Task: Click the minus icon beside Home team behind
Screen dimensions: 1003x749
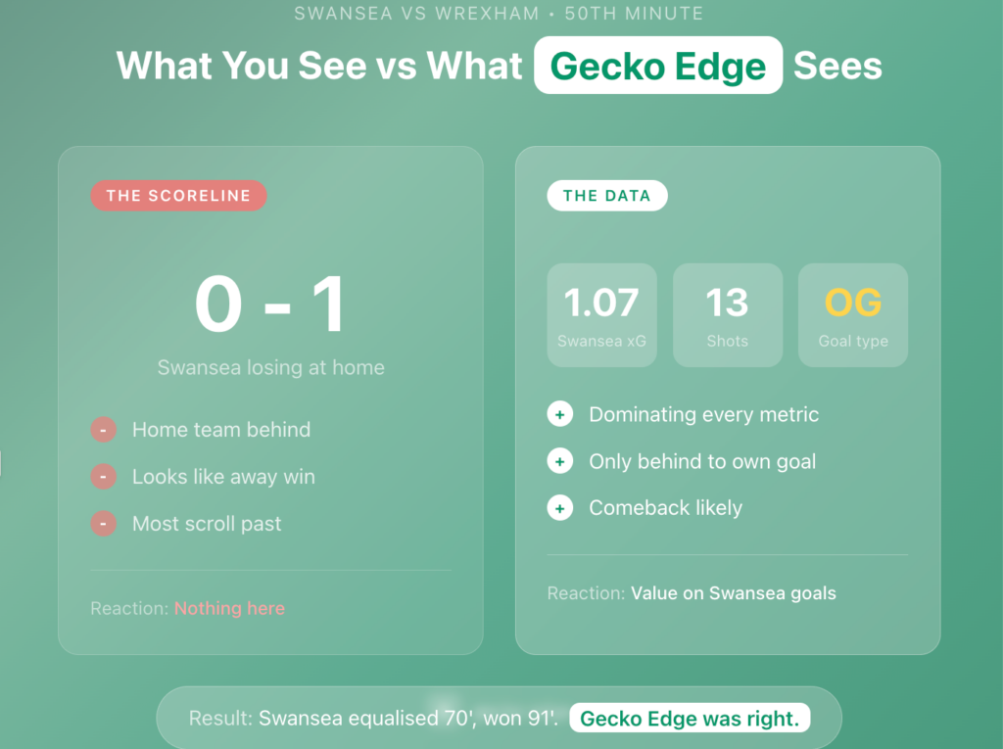Action: pos(104,430)
